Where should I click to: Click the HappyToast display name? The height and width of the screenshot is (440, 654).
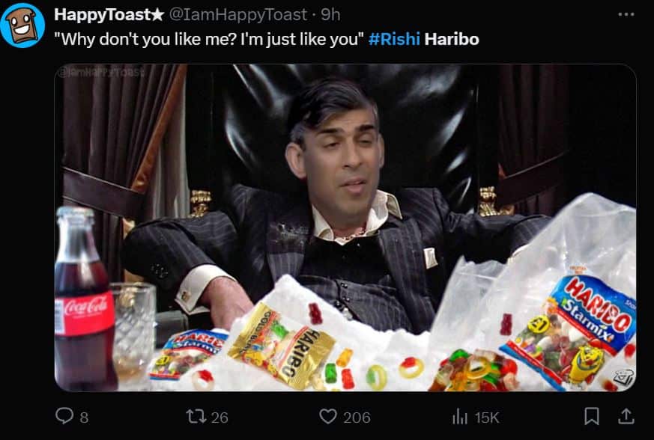click(x=101, y=14)
